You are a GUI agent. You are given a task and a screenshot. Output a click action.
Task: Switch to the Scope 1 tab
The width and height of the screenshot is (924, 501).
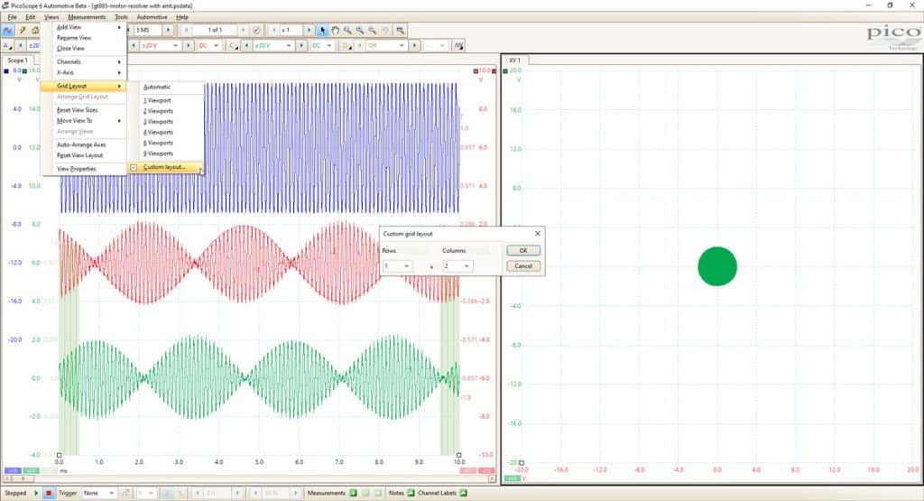click(x=17, y=60)
